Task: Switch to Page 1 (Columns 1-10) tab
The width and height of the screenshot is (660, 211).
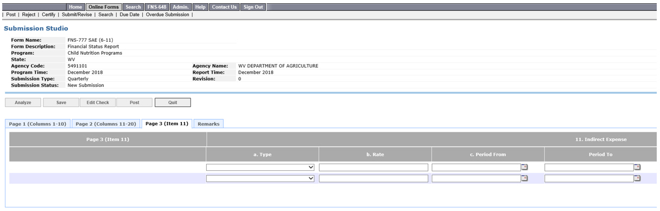Action: tap(37, 124)
